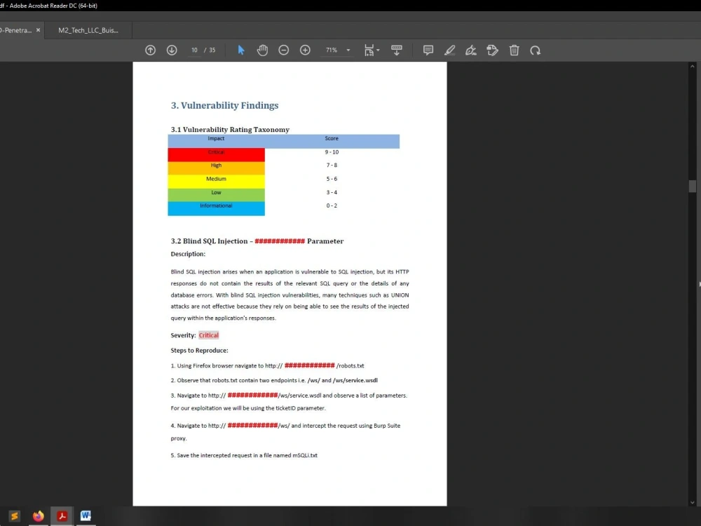Viewport: 701px width, 526px height.
Task: Go to next page with down arrow icon
Action: pyautogui.click(x=172, y=50)
